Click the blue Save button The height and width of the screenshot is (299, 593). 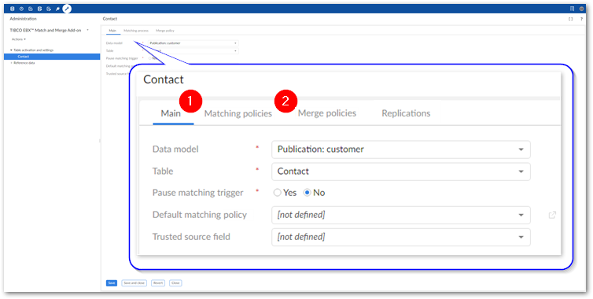click(x=111, y=282)
